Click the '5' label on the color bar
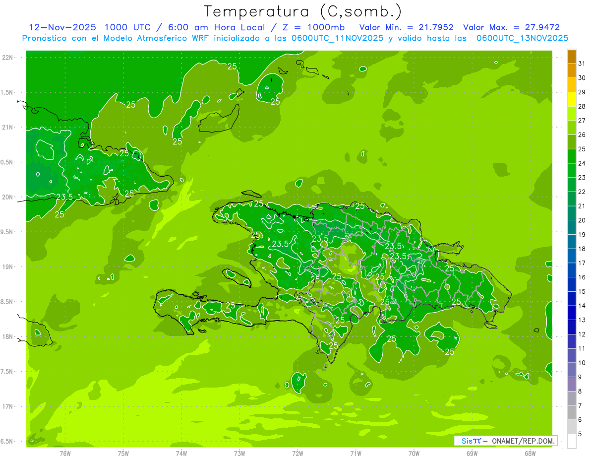 coord(580,434)
